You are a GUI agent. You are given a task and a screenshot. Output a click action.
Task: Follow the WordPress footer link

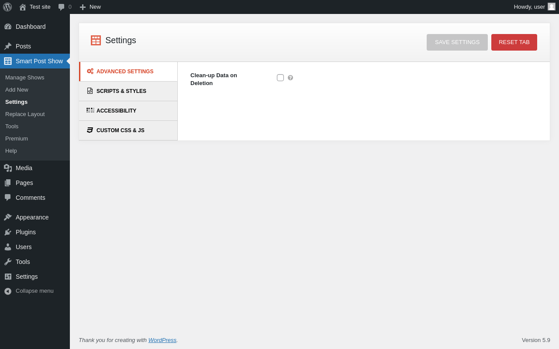(x=162, y=340)
